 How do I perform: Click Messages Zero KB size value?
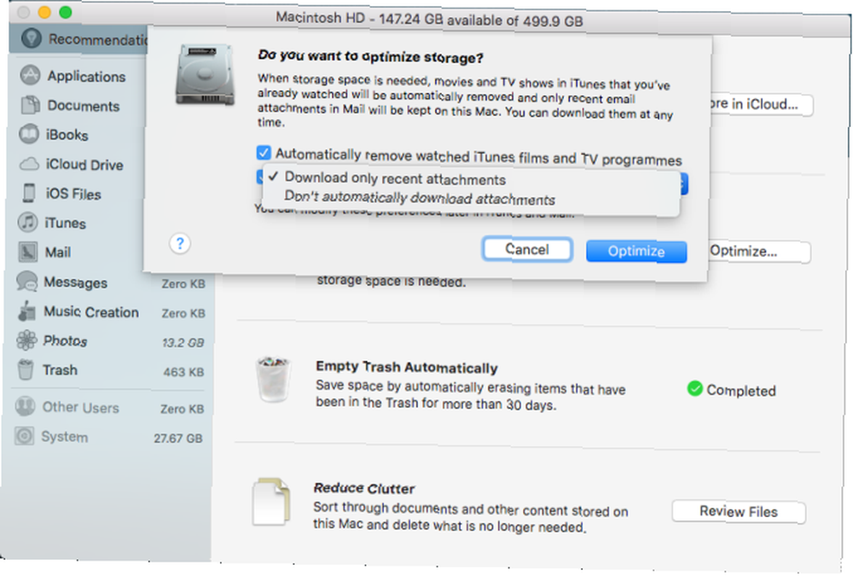point(183,283)
